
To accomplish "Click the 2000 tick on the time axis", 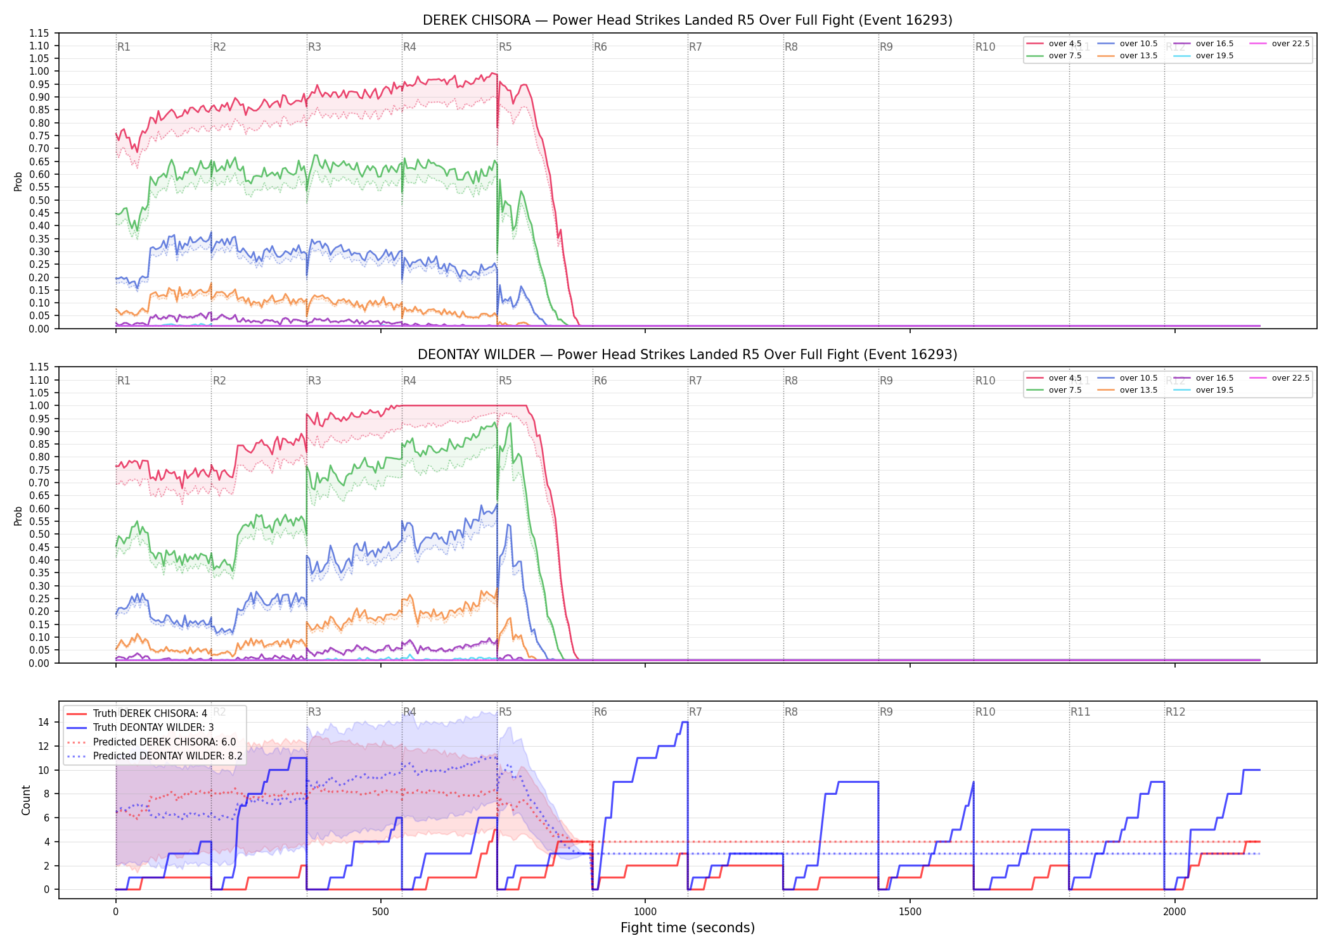I will tap(1174, 912).
